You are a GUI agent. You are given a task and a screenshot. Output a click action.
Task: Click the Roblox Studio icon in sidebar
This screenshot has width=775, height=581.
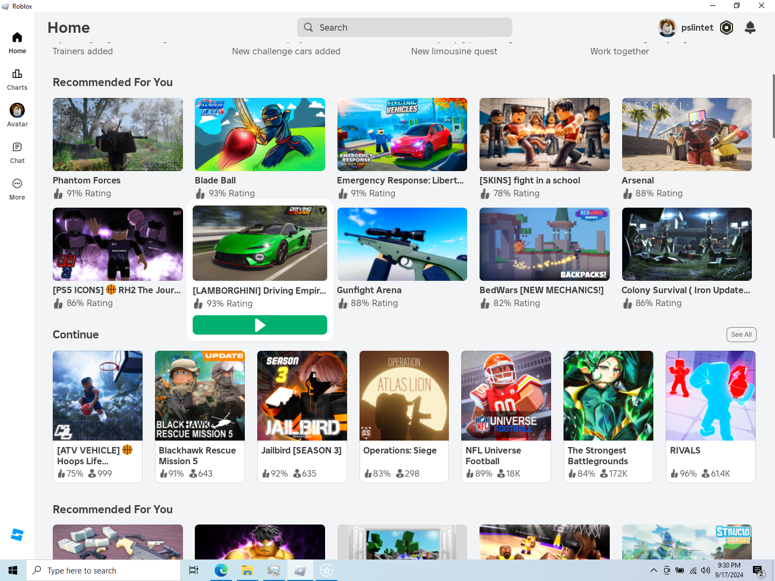(17, 535)
